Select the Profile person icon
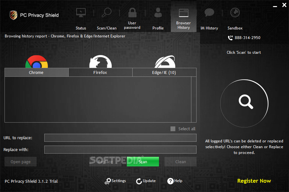 (158, 12)
